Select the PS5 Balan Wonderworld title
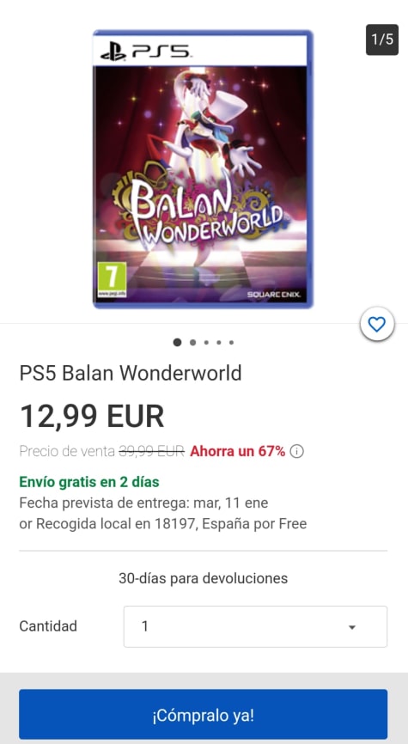The height and width of the screenshot is (744, 408). click(131, 373)
